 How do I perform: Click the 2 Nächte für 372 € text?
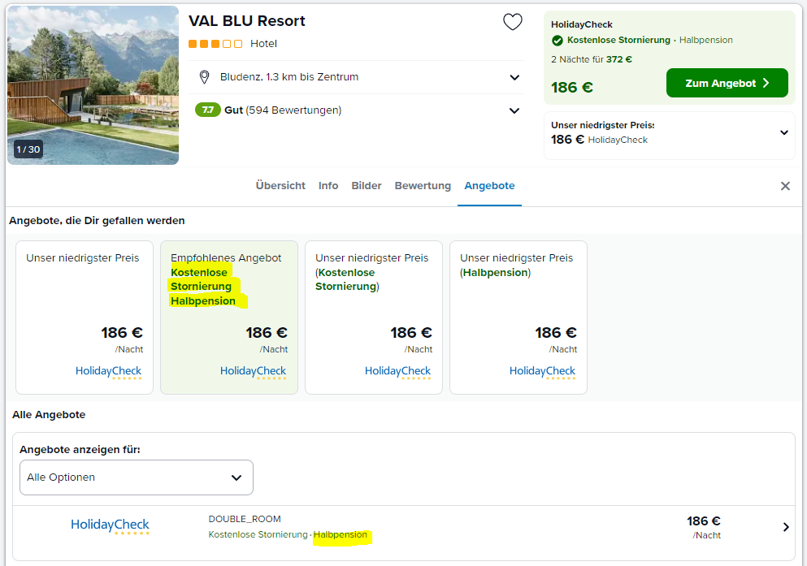click(592, 59)
